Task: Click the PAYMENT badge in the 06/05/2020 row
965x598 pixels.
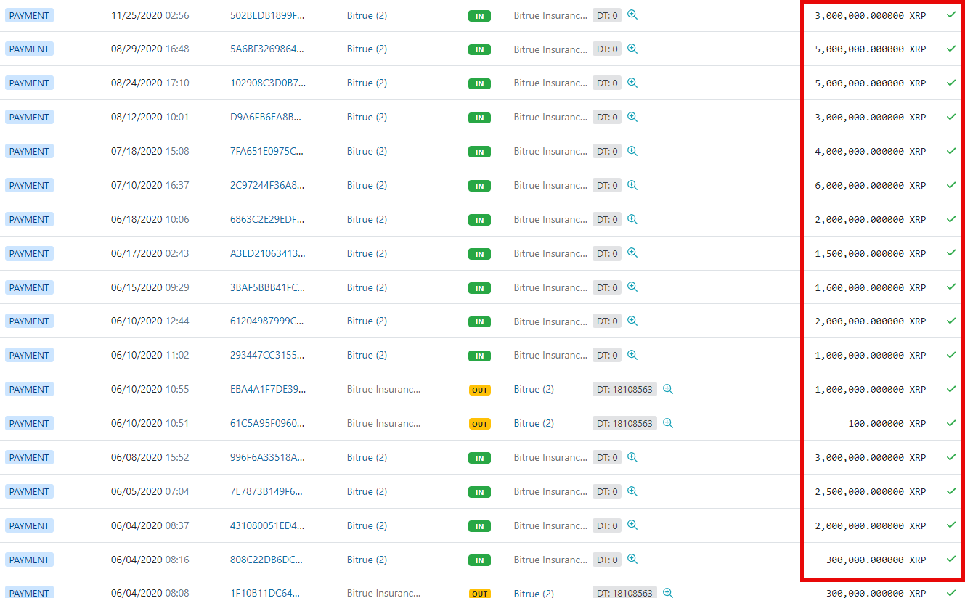Action: pos(29,492)
